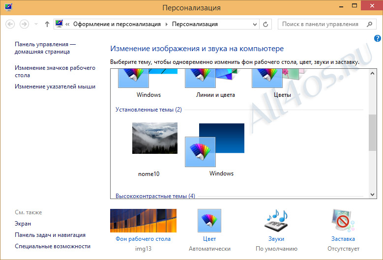Click the 'Цвет' link

pyautogui.click(x=209, y=239)
